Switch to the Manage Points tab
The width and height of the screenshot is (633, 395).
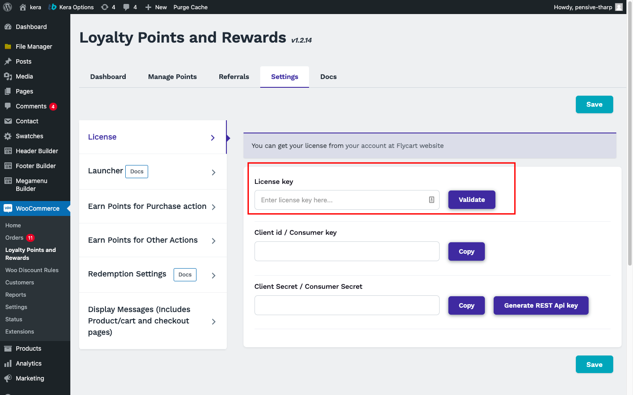click(172, 77)
